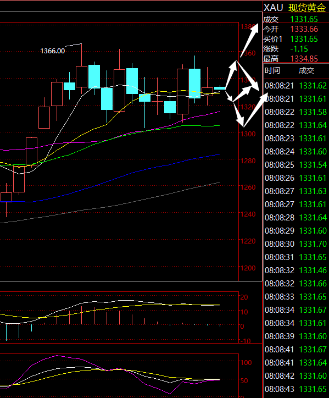Image resolution: width=329 pixels, height=398 pixels.
Task: Select the last tick 08:08:43 1331.65
Action: [x=295, y=389]
